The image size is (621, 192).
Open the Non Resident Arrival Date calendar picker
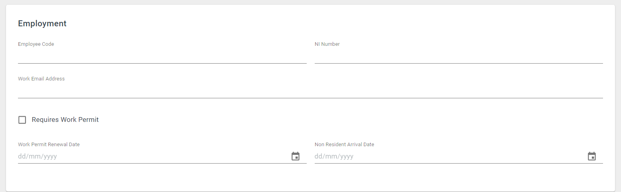592,156
